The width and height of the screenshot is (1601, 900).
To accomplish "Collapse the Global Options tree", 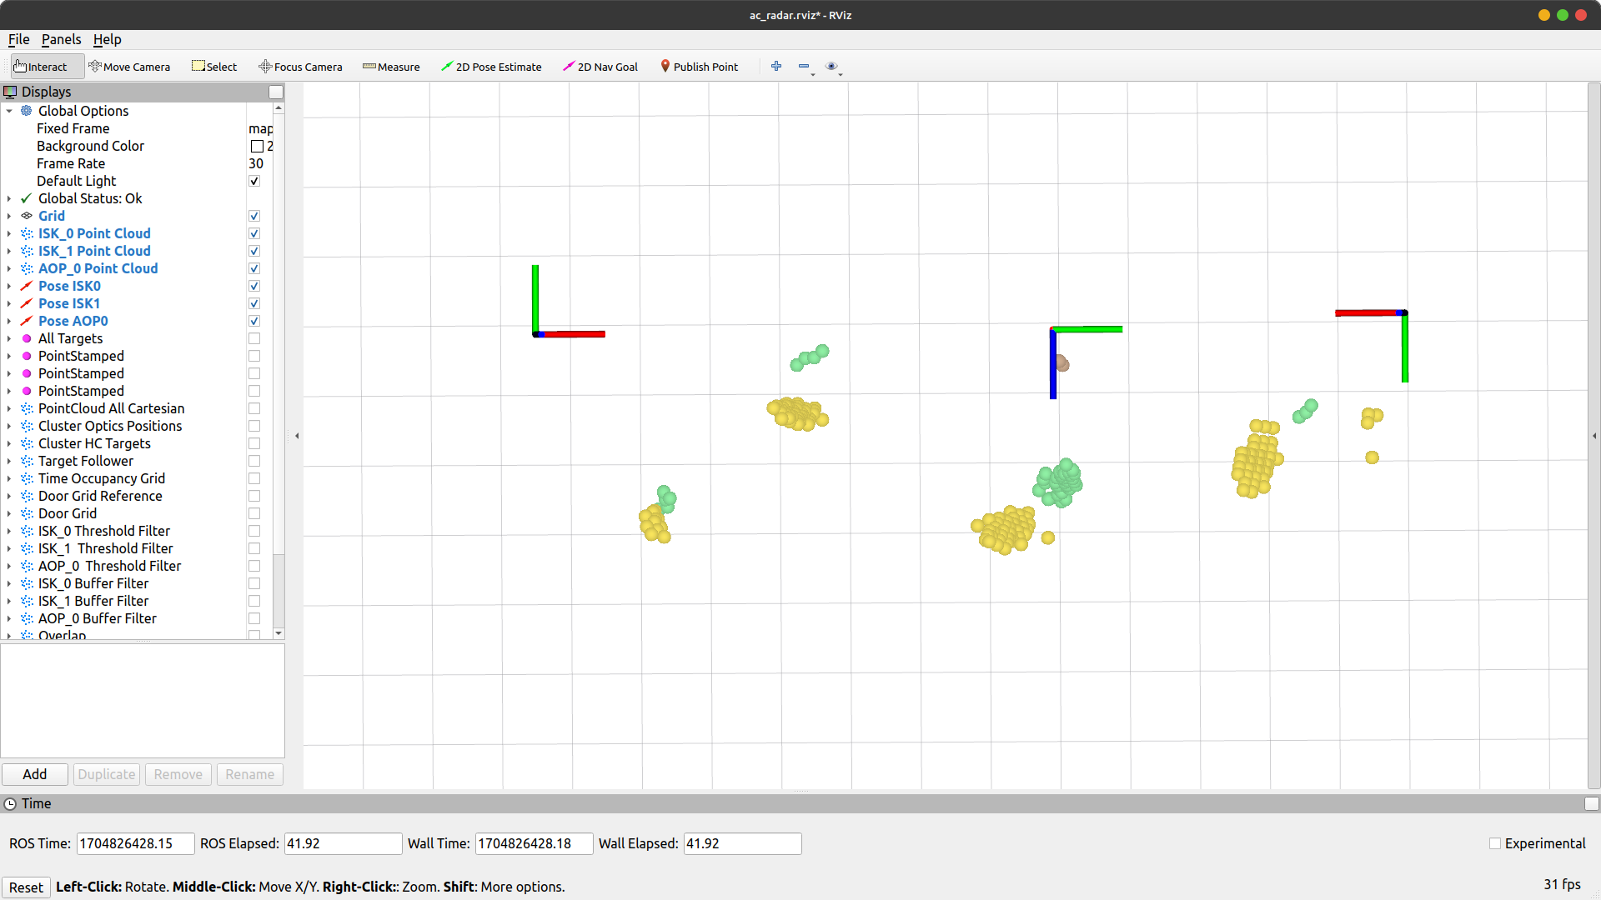I will pyautogui.click(x=9, y=112).
